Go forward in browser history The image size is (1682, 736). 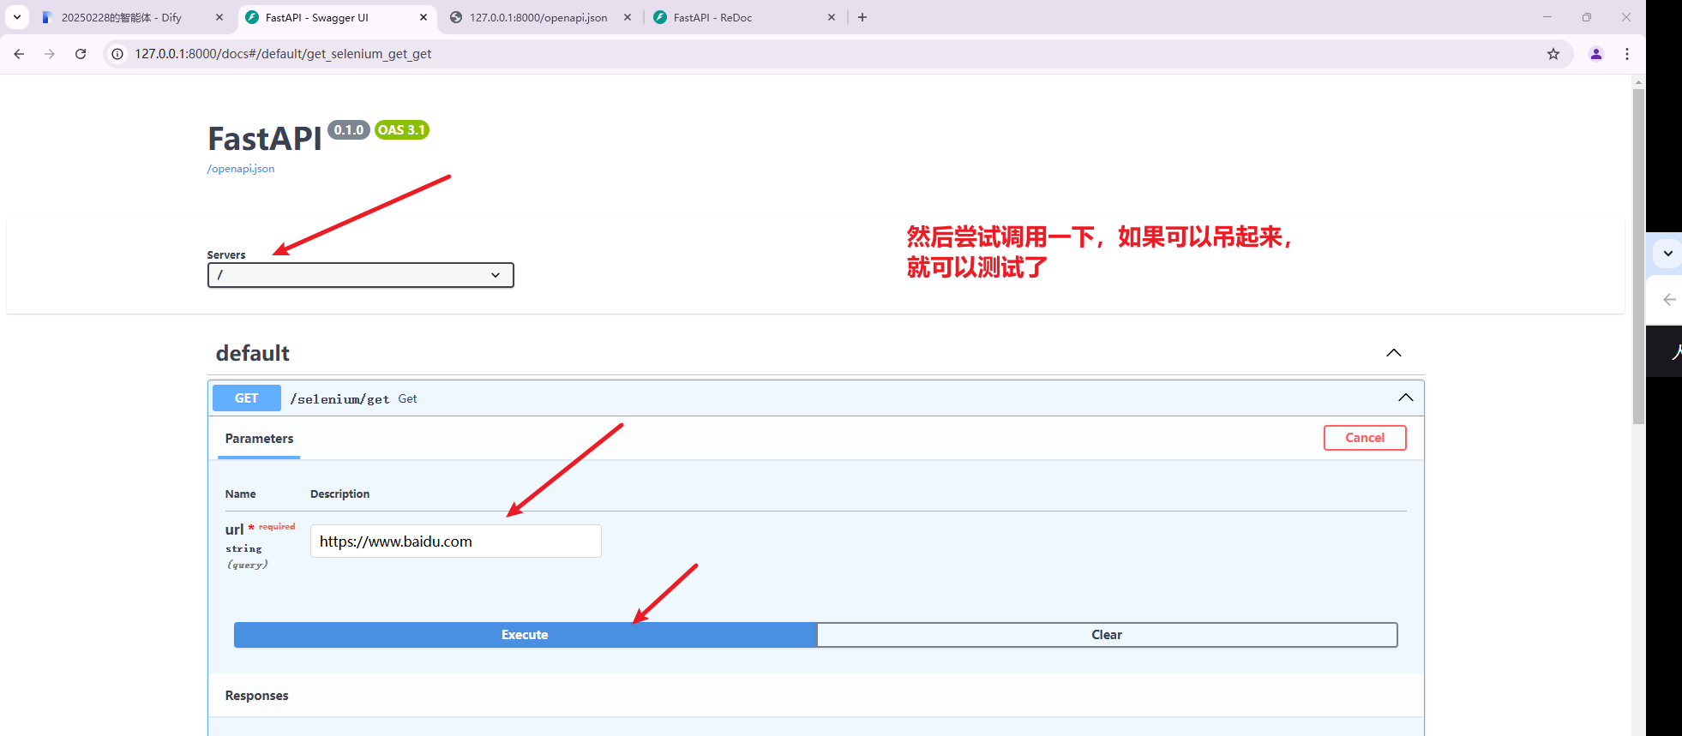(x=50, y=54)
